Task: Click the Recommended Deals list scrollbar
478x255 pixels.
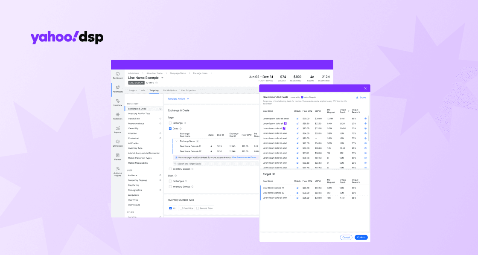Action: [x=368, y=128]
